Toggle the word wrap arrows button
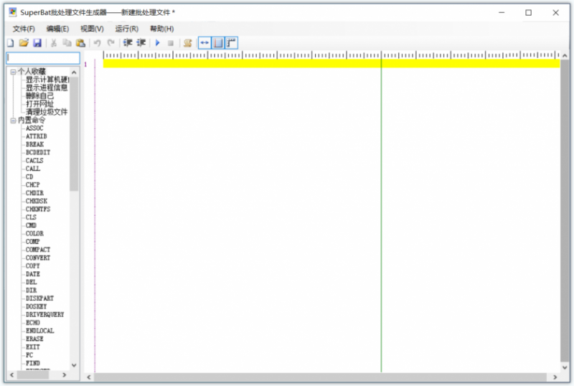 pos(204,43)
